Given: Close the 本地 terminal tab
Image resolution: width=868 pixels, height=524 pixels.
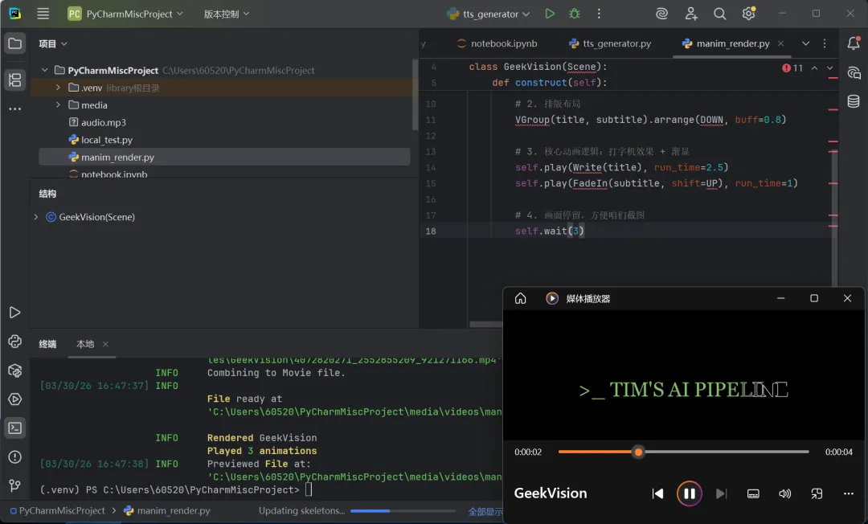Looking at the screenshot, I should pos(105,344).
